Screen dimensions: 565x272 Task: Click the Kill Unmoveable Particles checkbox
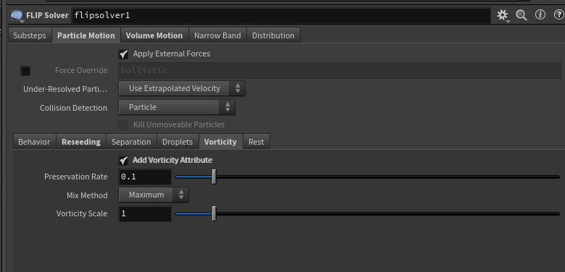124,125
